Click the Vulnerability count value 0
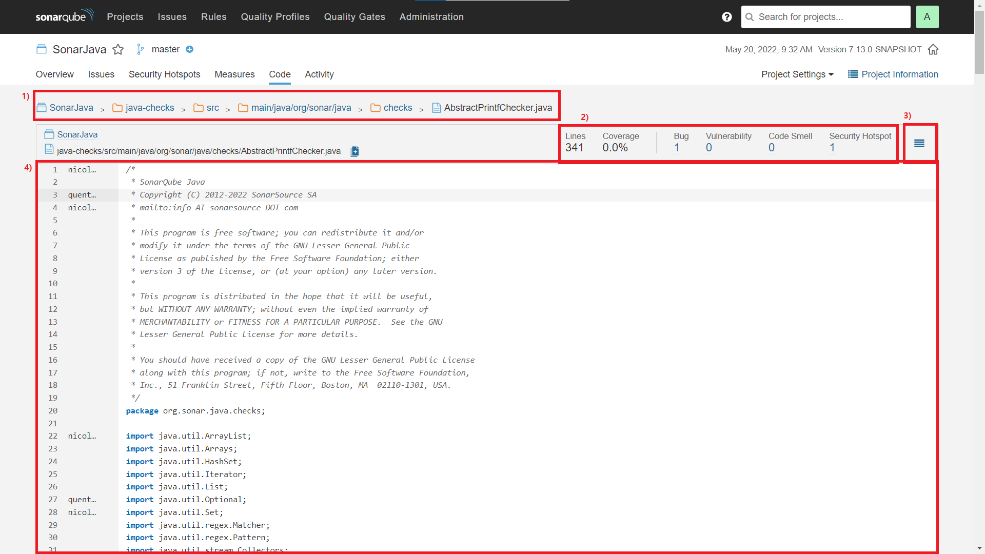The height and width of the screenshot is (554, 985). pos(708,148)
